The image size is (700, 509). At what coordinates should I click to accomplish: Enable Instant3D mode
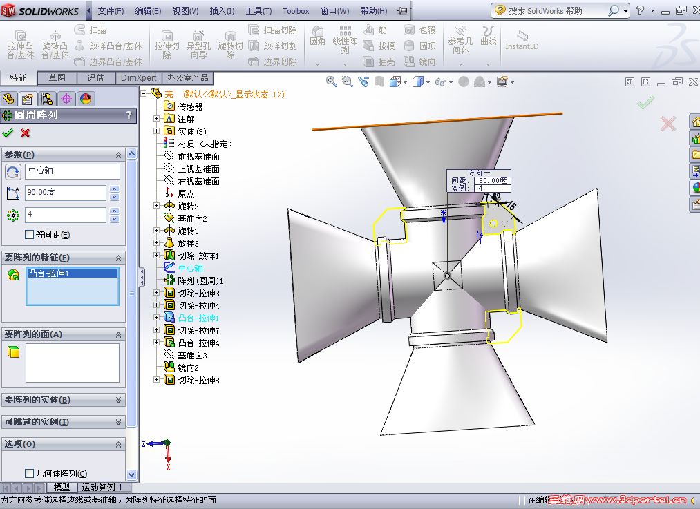522,43
